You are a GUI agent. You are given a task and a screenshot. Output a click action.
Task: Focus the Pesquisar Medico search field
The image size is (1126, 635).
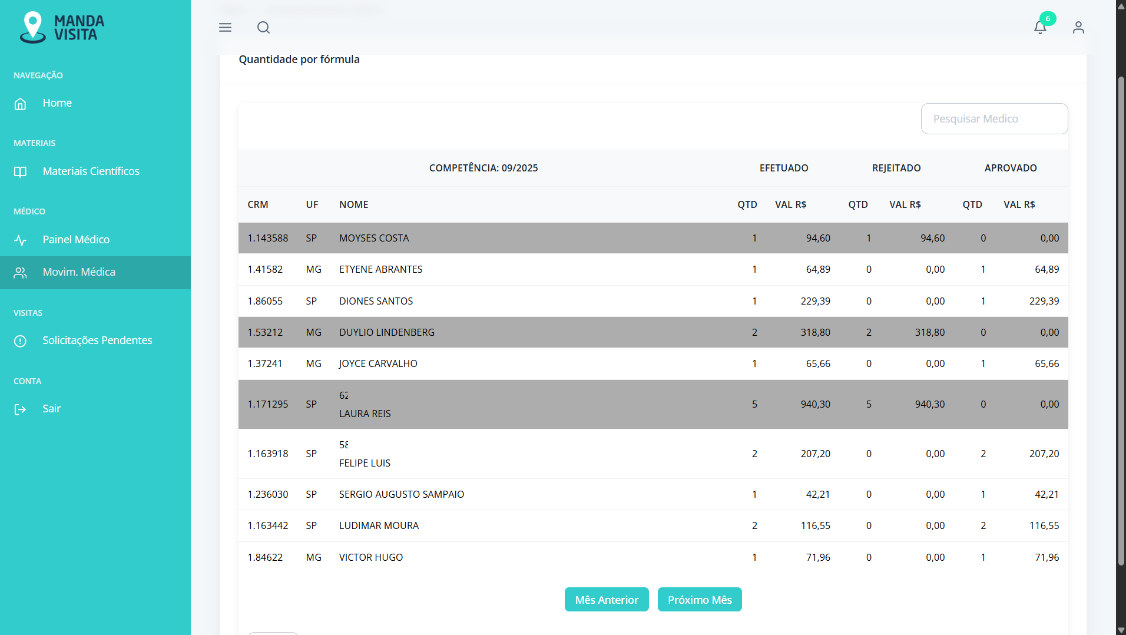[x=993, y=119]
